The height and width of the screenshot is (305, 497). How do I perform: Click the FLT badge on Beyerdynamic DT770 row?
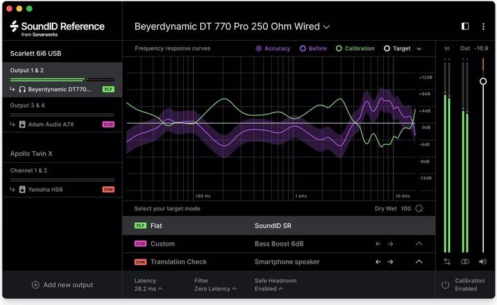[x=108, y=89]
